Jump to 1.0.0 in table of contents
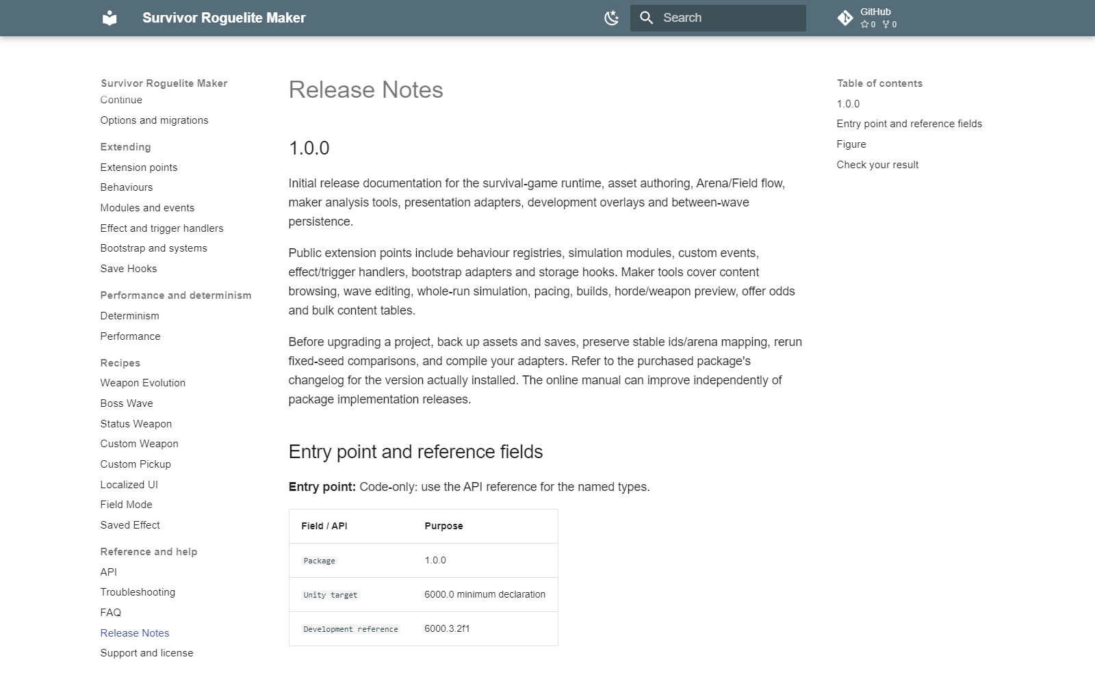 (x=848, y=104)
